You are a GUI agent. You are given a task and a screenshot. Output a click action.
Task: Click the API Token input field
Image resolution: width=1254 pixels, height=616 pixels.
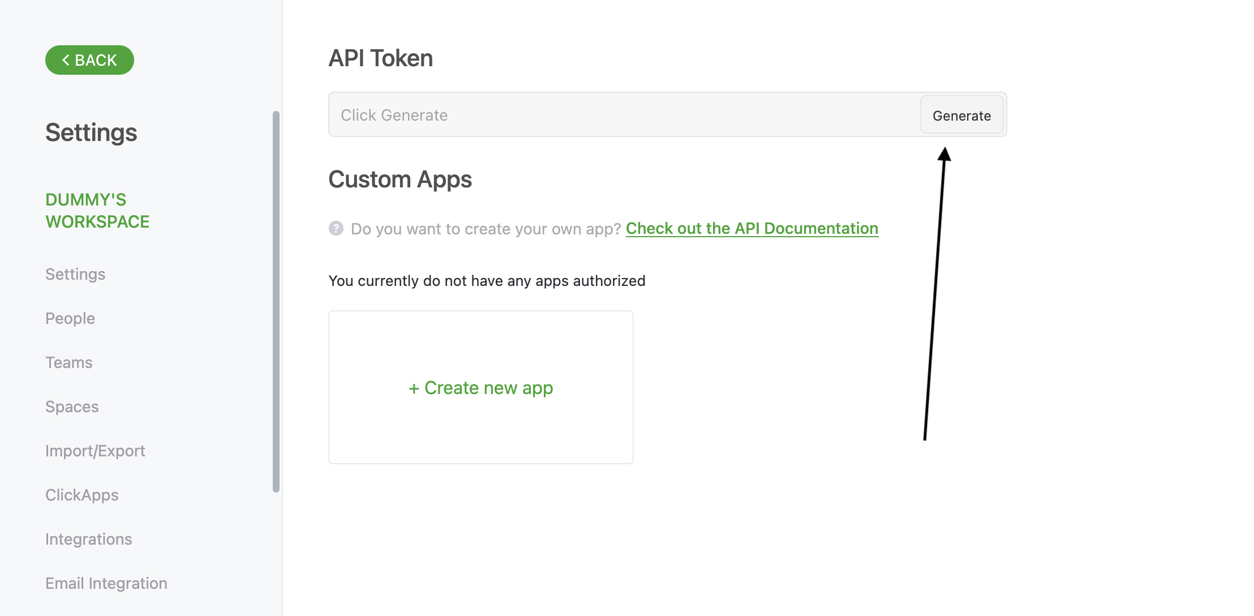tap(622, 115)
